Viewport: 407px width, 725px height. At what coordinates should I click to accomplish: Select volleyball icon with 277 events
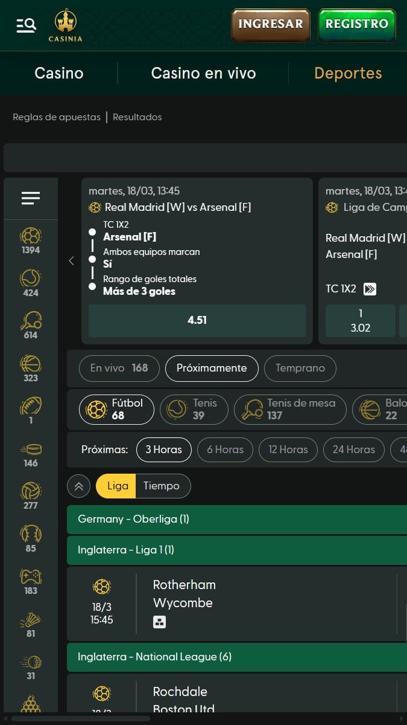tap(31, 495)
